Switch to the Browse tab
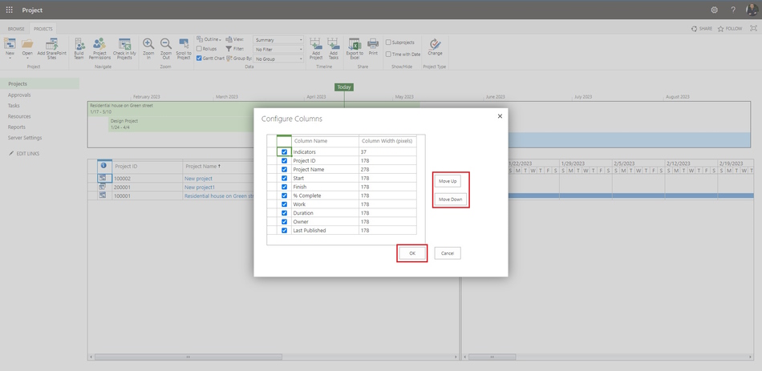The image size is (762, 371). 16,29
